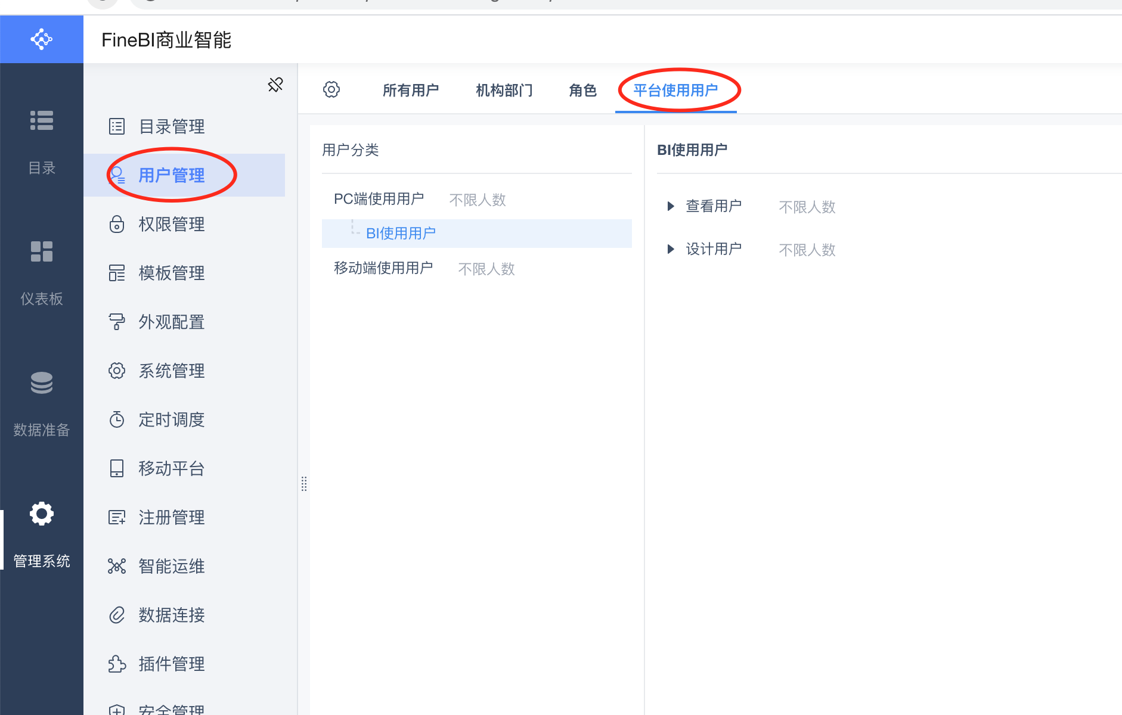Click the 移动平台 tablet icon
The width and height of the screenshot is (1122, 715).
(x=117, y=468)
